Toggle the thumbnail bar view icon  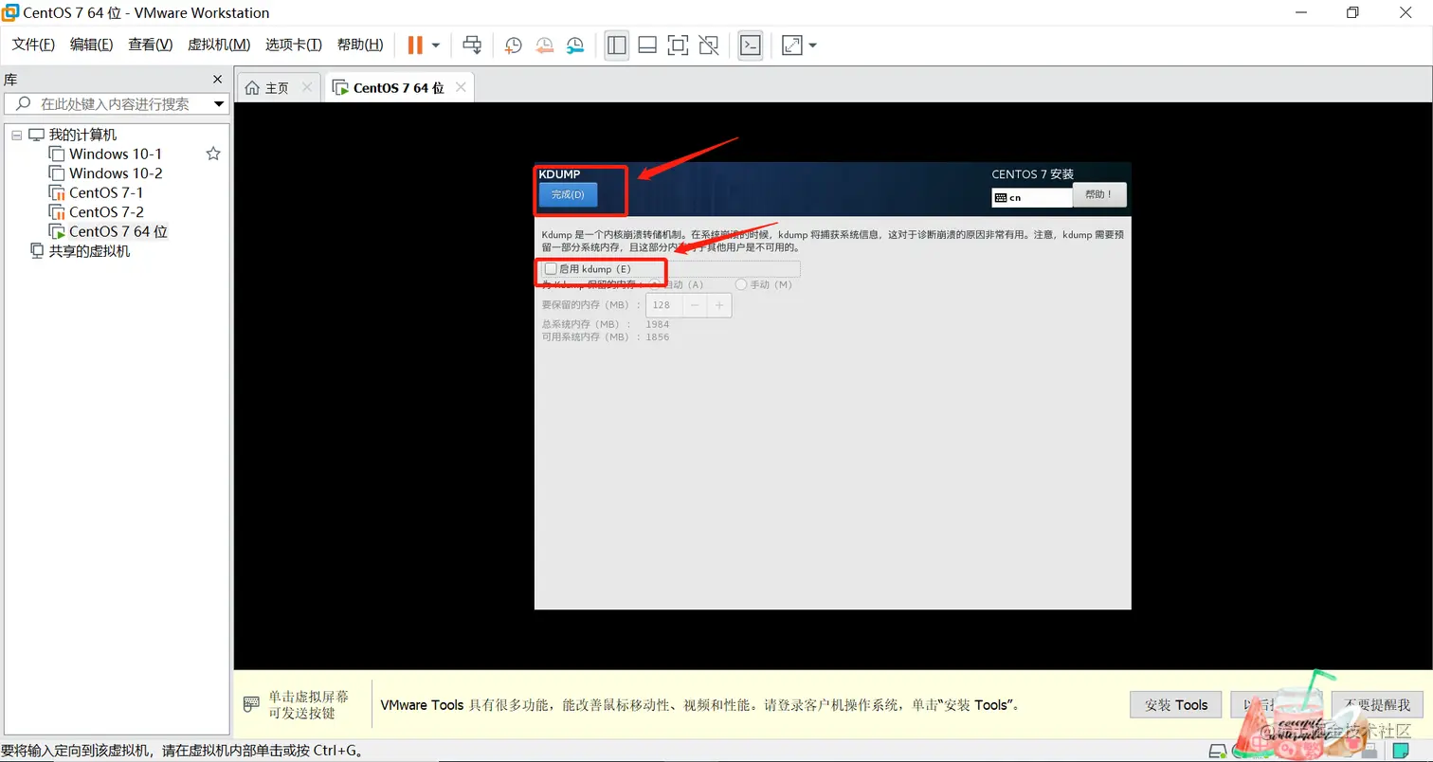(x=647, y=45)
